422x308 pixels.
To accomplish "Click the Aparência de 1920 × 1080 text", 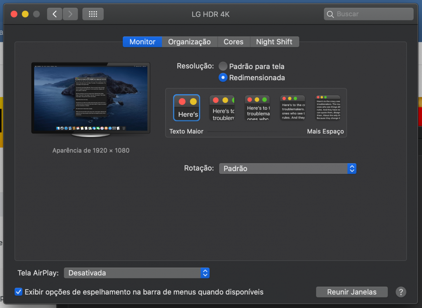I will coord(91,150).
